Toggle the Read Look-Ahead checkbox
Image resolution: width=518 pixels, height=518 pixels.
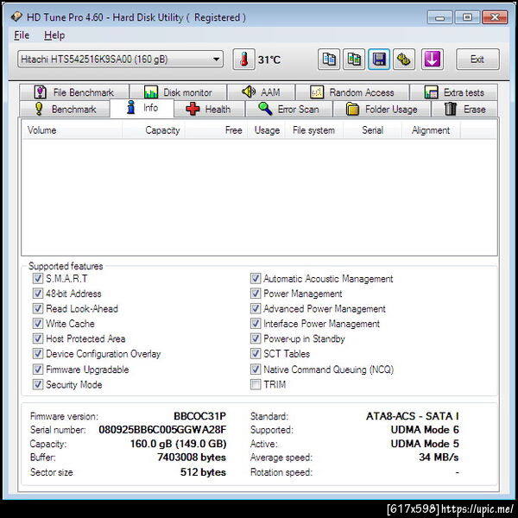38,308
